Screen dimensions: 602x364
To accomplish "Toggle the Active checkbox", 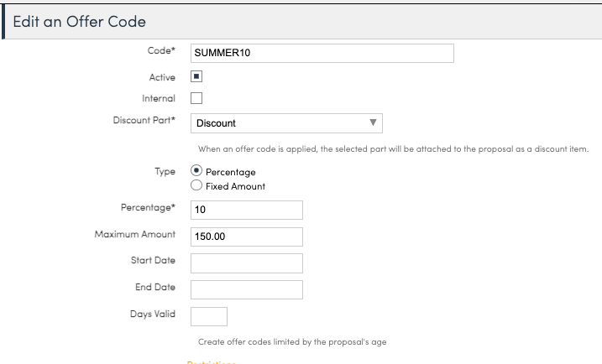I will click(197, 76).
